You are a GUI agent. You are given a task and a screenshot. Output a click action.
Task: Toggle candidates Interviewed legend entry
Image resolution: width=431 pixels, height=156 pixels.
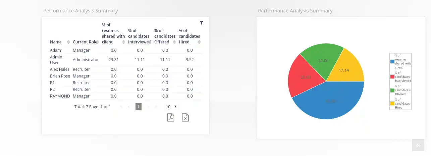(400, 77)
